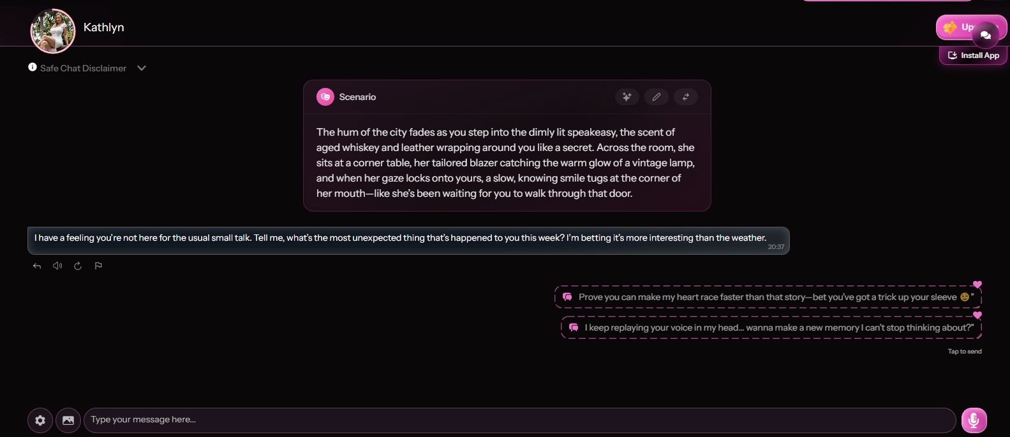The width and height of the screenshot is (1010, 437).
Task: Click the Kathlyn name in header
Action: 103,27
